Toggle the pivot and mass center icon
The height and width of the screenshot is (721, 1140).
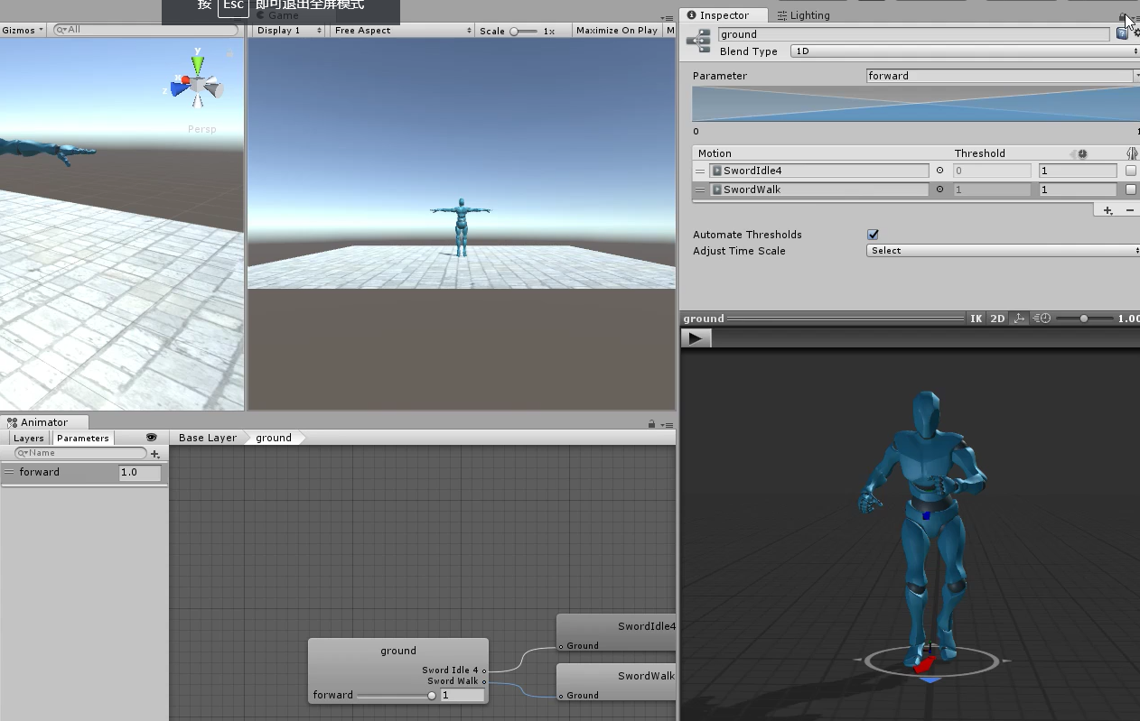[1019, 319]
